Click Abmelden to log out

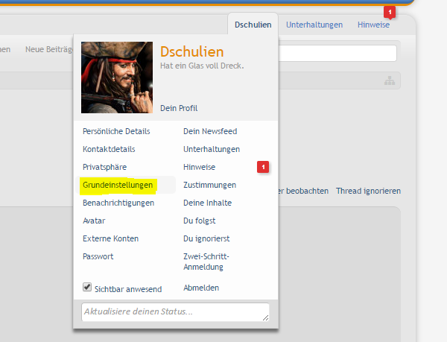pyautogui.click(x=201, y=288)
